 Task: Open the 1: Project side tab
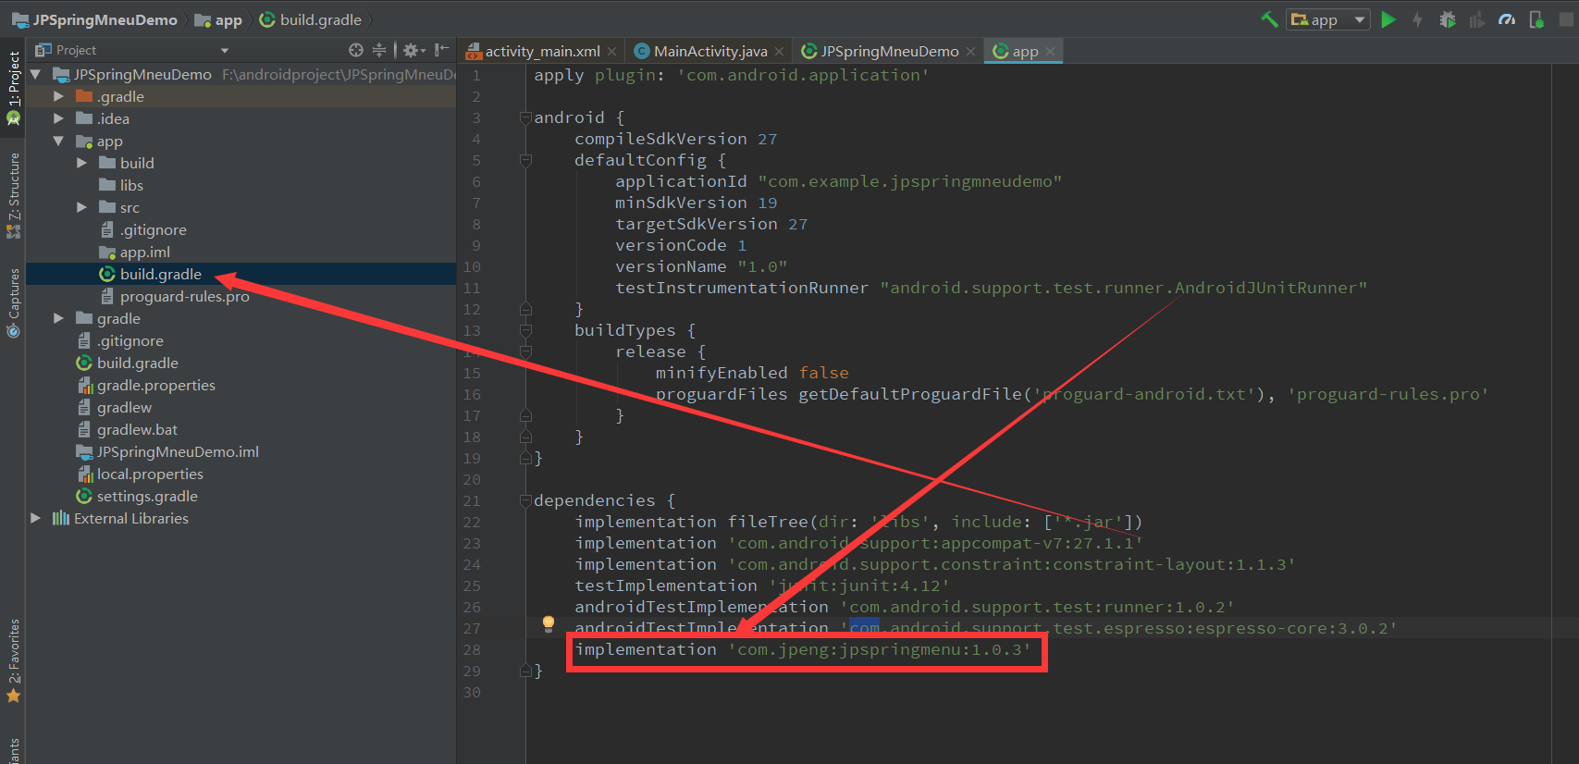pyautogui.click(x=13, y=88)
